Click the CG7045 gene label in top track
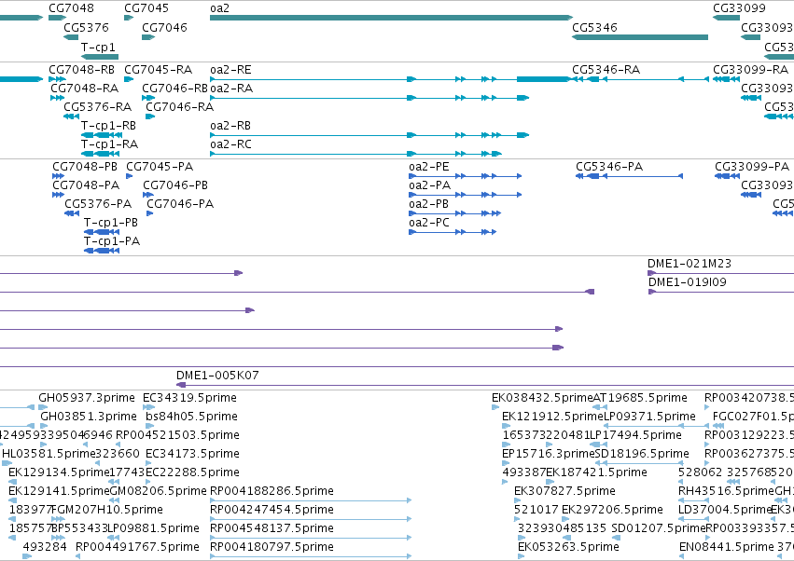 (146, 8)
